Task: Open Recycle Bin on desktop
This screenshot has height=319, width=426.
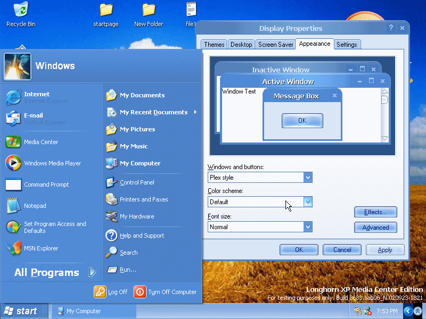Action: (21, 14)
